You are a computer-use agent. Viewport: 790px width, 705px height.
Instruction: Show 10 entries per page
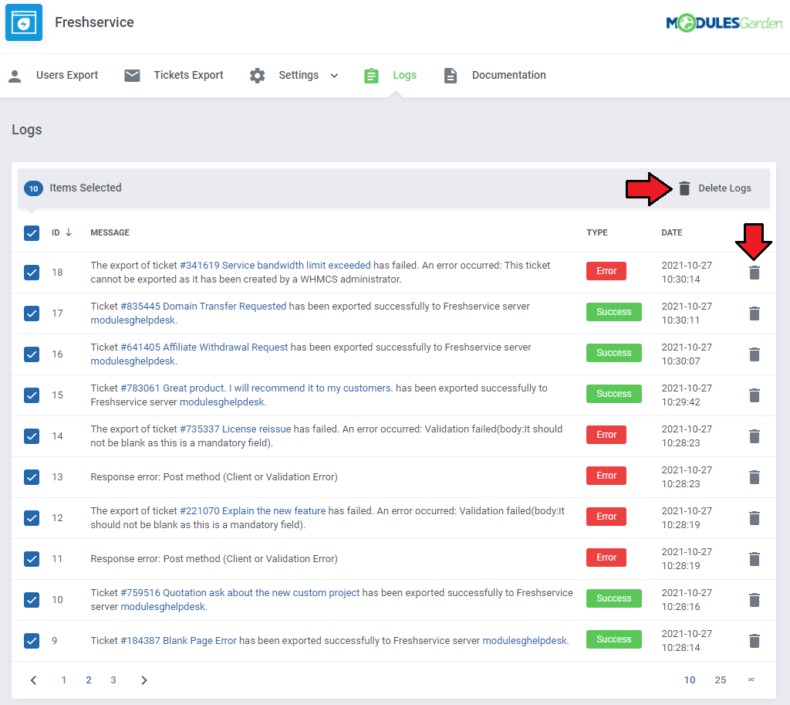pyautogui.click(x=690, y=680)
